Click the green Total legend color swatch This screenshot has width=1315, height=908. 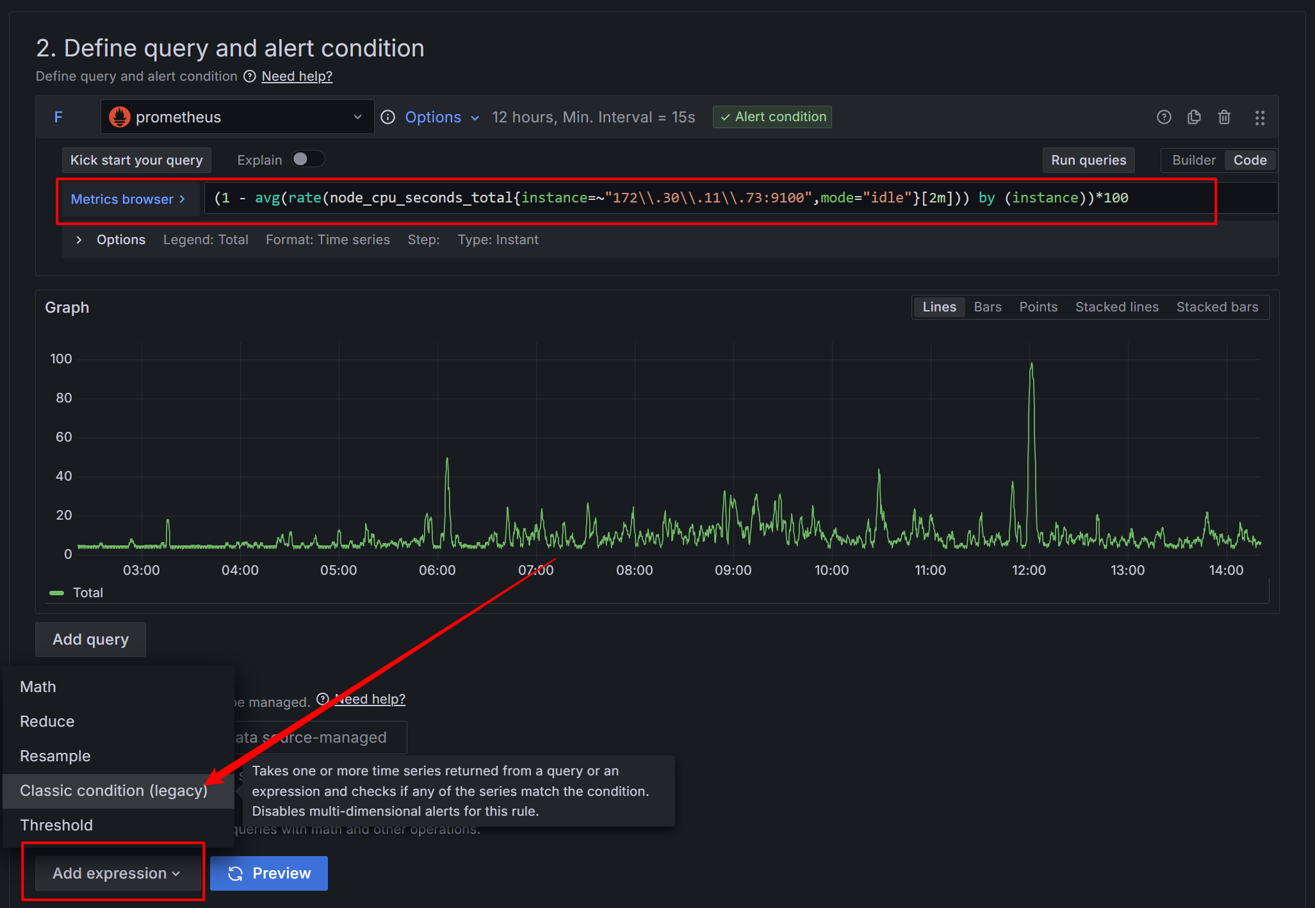(56, 593)
